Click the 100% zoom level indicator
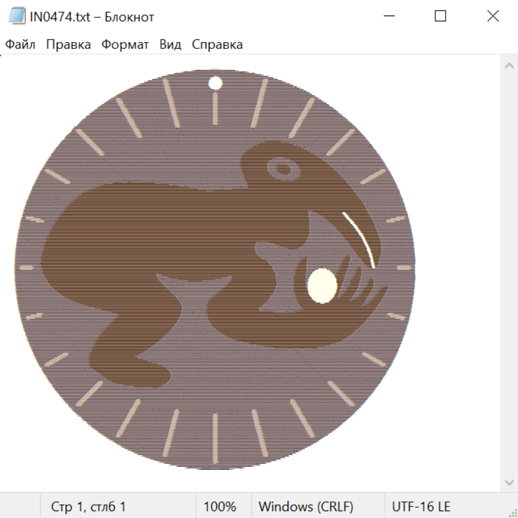 point(220,506)
